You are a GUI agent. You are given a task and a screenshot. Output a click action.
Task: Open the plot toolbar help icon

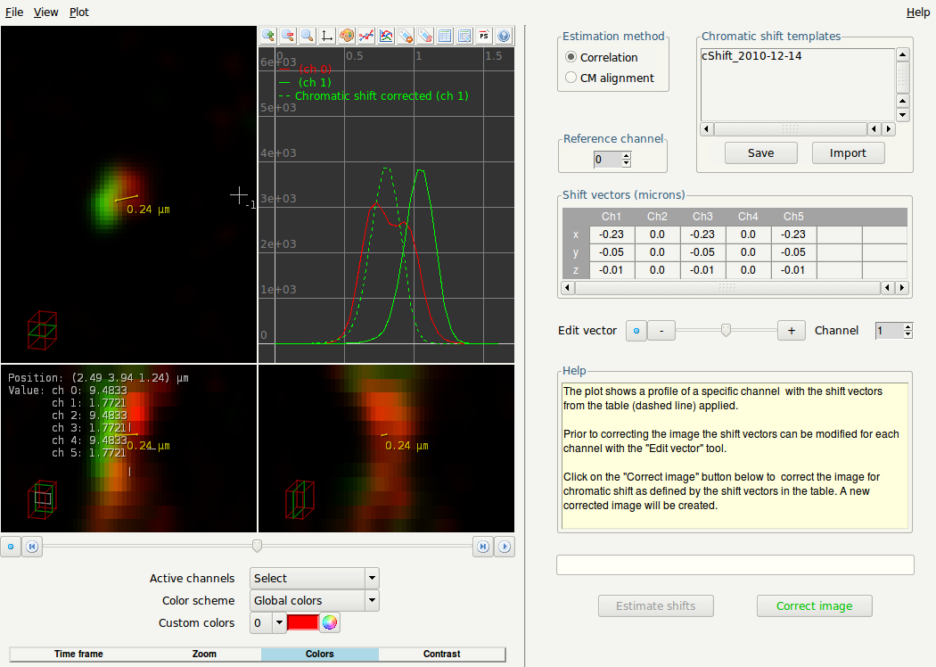[504, 36]
